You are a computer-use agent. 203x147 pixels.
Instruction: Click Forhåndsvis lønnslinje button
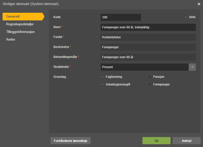click(x=70, y=141)
